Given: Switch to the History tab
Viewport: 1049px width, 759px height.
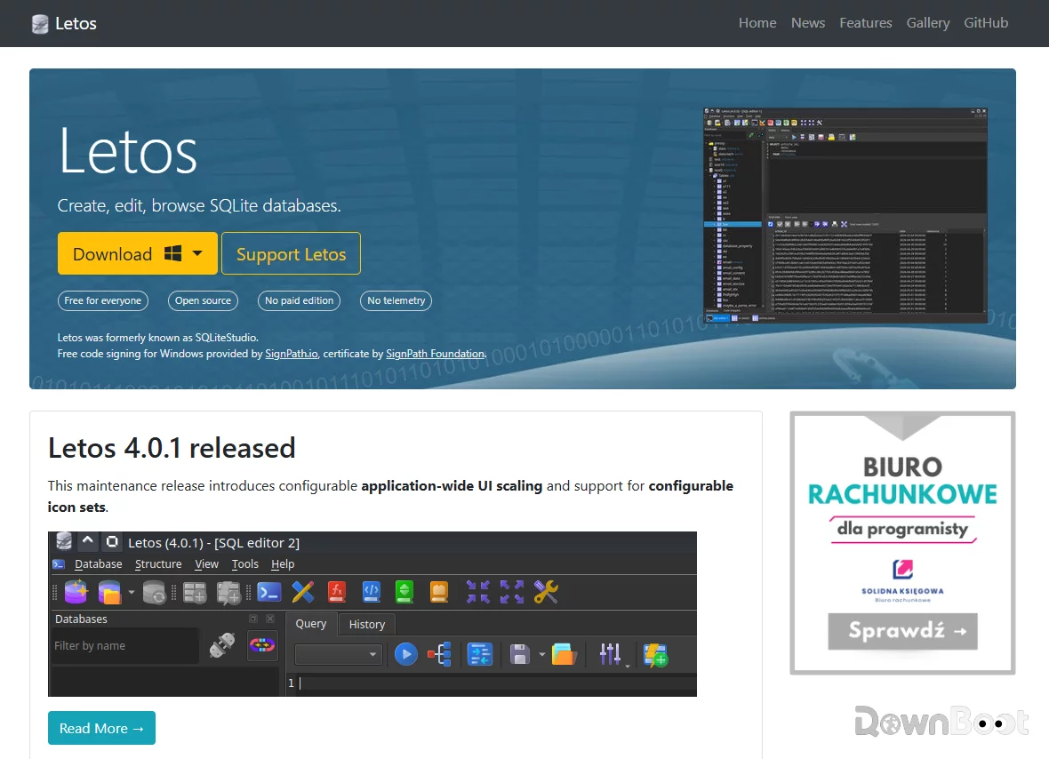Looking at the screenshot, I should (x=366, y=624).
